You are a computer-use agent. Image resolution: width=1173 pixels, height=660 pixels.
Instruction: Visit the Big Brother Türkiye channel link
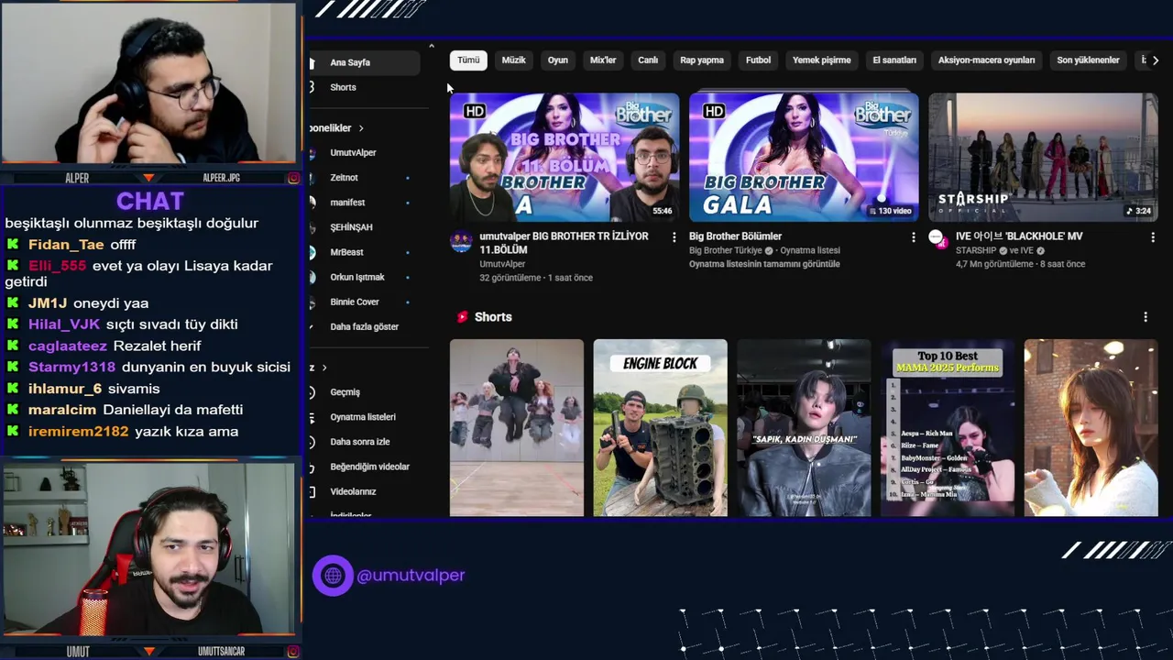[725, 250]
